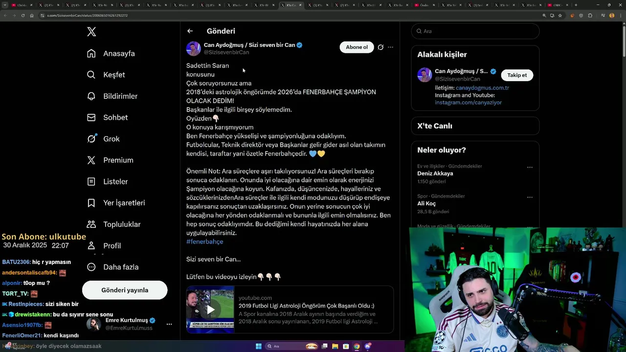Click Windows taskbar search box
The width and height of the screenshot is (626, 352).
292,346
